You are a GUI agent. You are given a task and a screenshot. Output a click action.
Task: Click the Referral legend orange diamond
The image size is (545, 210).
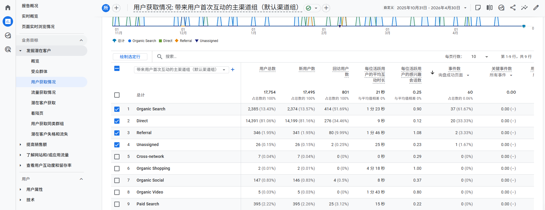point(177,41)
